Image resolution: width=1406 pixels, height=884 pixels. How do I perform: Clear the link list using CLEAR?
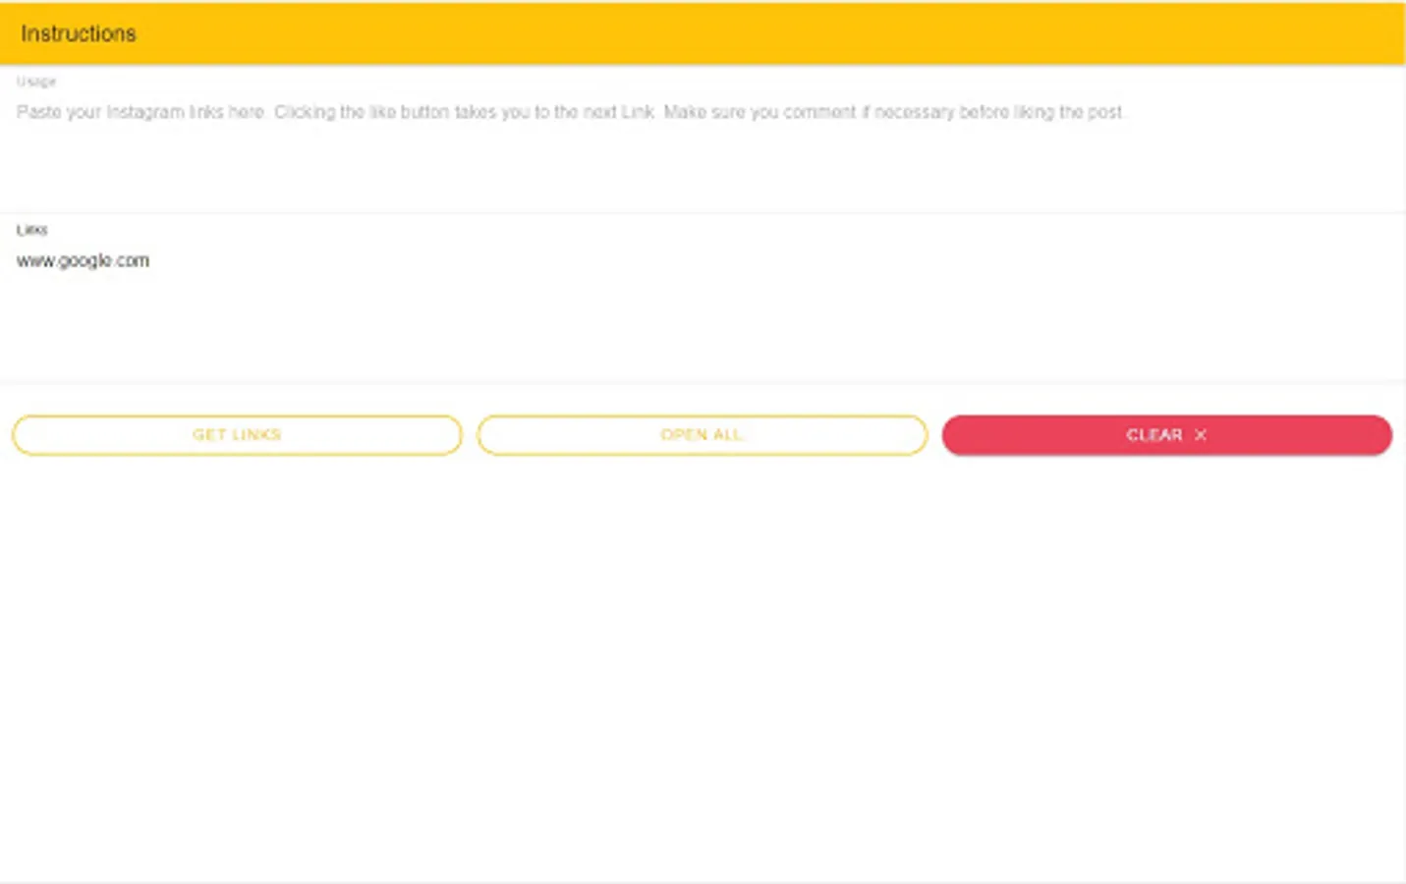click(x=1166, y=434)
